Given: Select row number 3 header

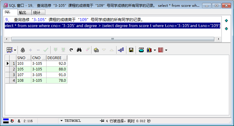Looking at the screenshot, I should tap(13, 75).
